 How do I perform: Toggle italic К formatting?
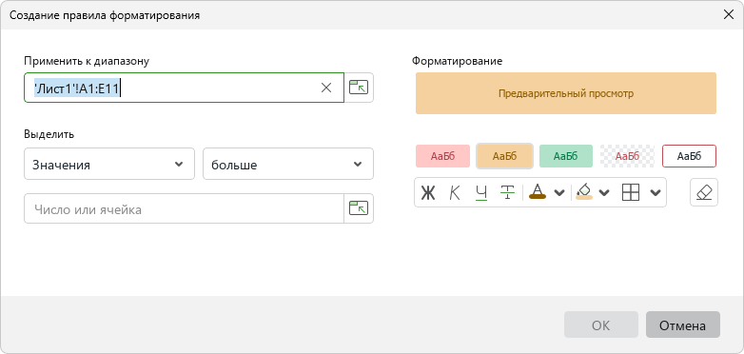(x=455, y=192)
